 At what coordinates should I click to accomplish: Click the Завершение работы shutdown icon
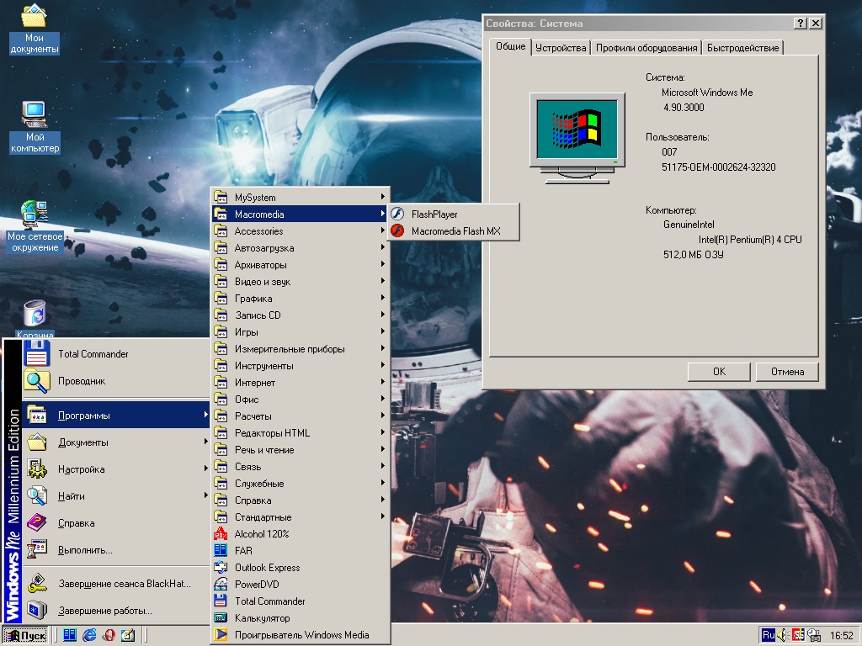pyautogui.click(x=37, y=610)
